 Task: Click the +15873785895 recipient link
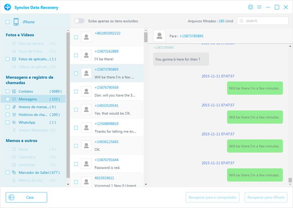click(x=191, y=36)
